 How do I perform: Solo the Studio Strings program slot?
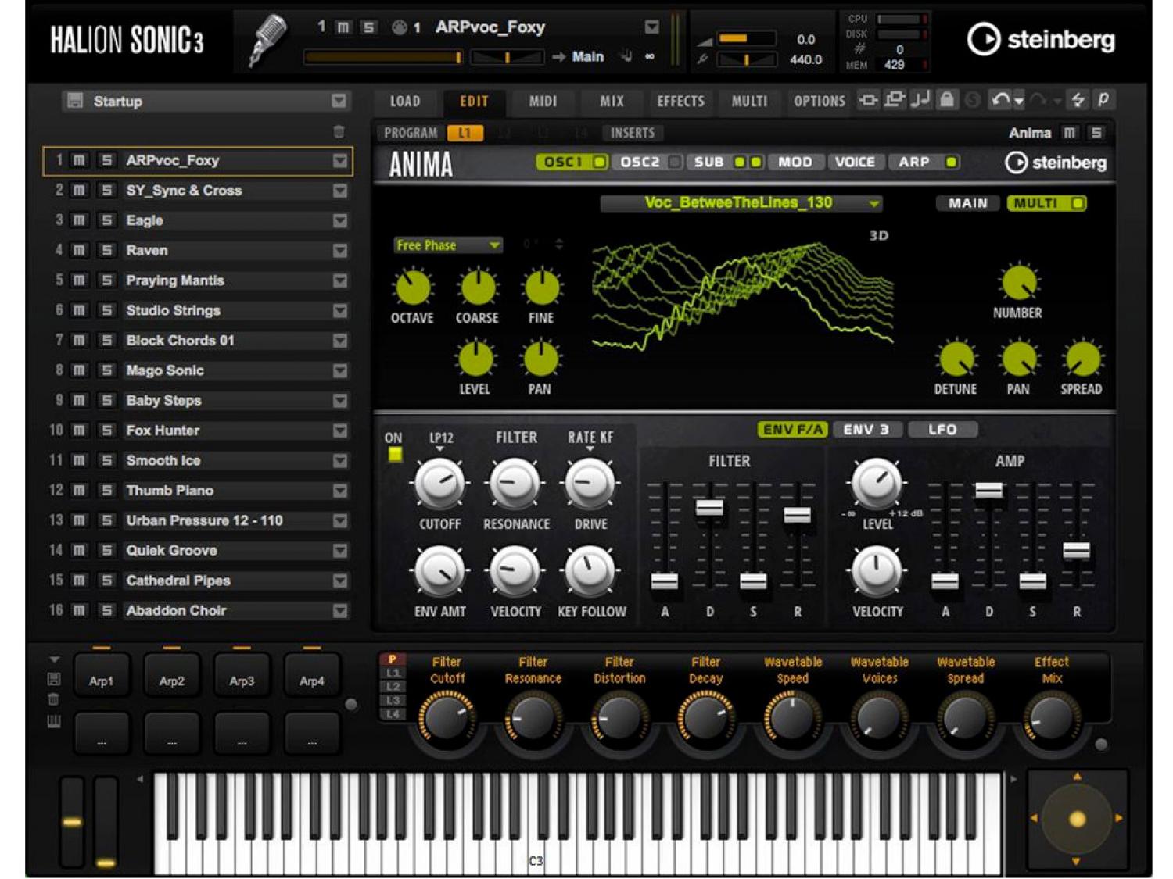[106, 310]
